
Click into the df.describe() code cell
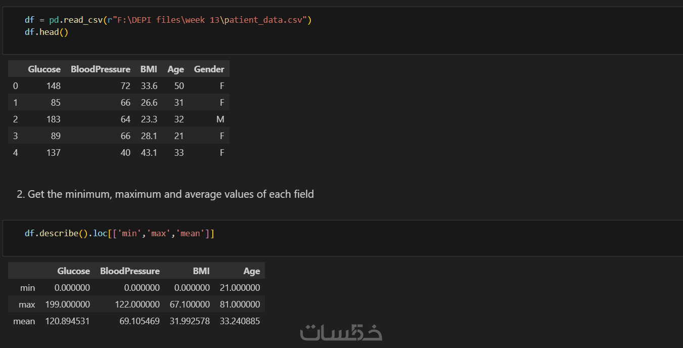pyautogui.click(x=119, y=234)
